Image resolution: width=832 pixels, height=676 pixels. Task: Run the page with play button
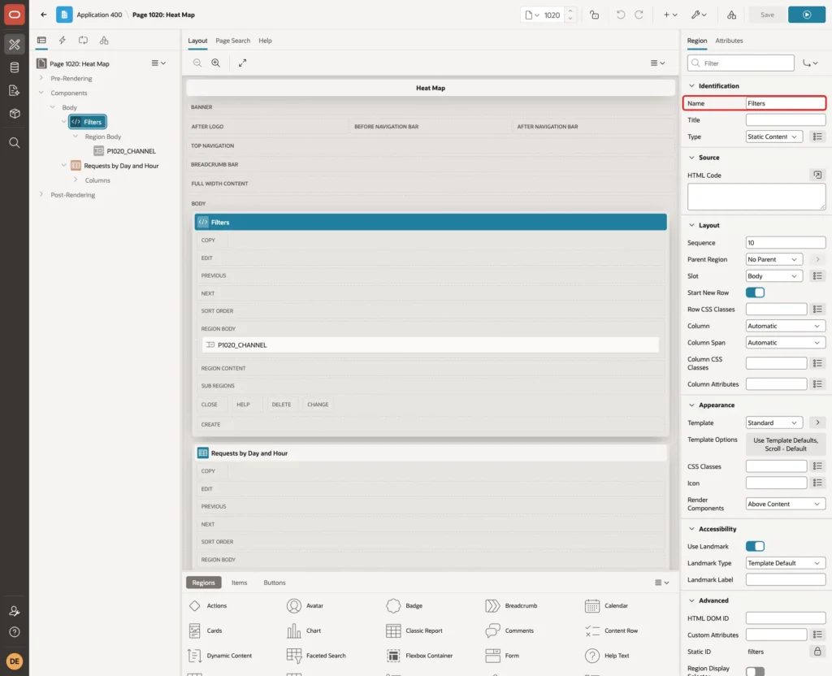click(x=806, y=15)
